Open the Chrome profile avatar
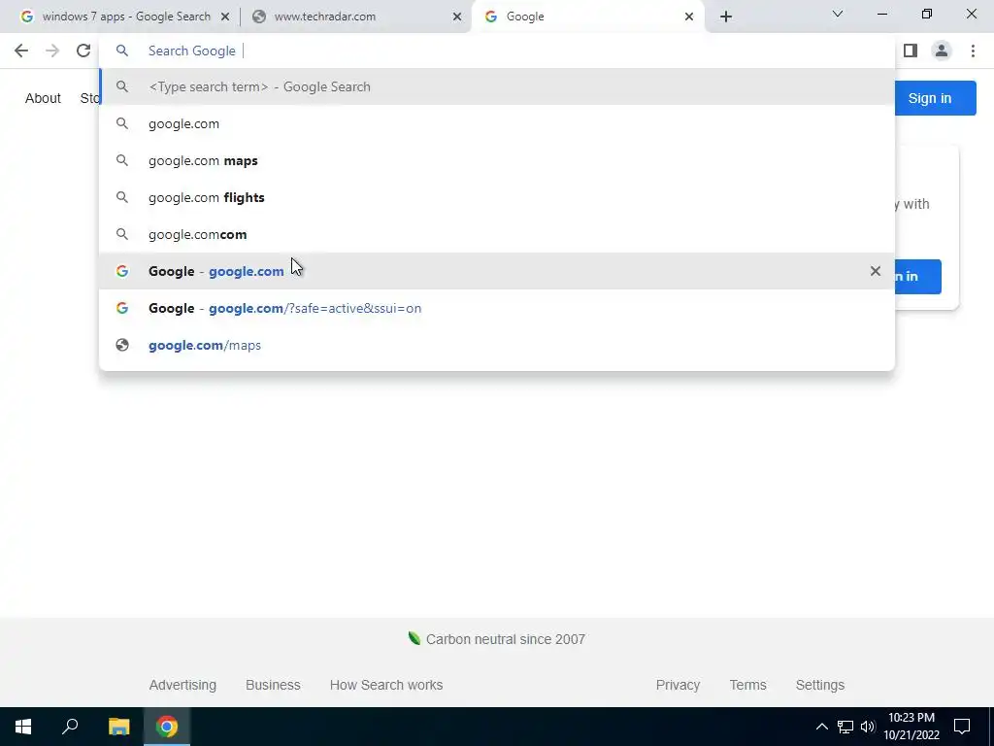The image size is (994, 746). pyautogui.click(x=942, y=51)
